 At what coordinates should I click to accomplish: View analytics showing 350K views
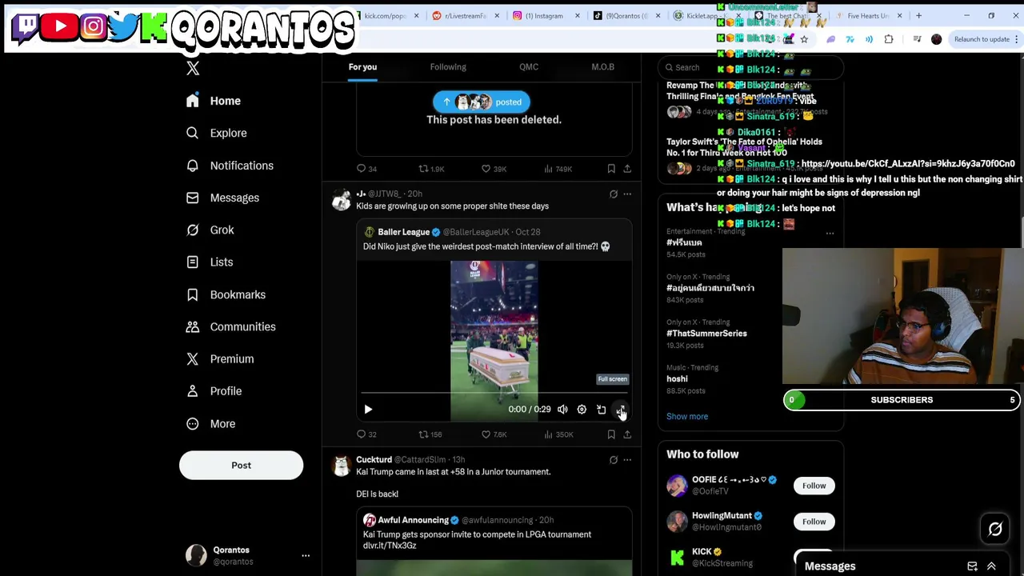558,434
